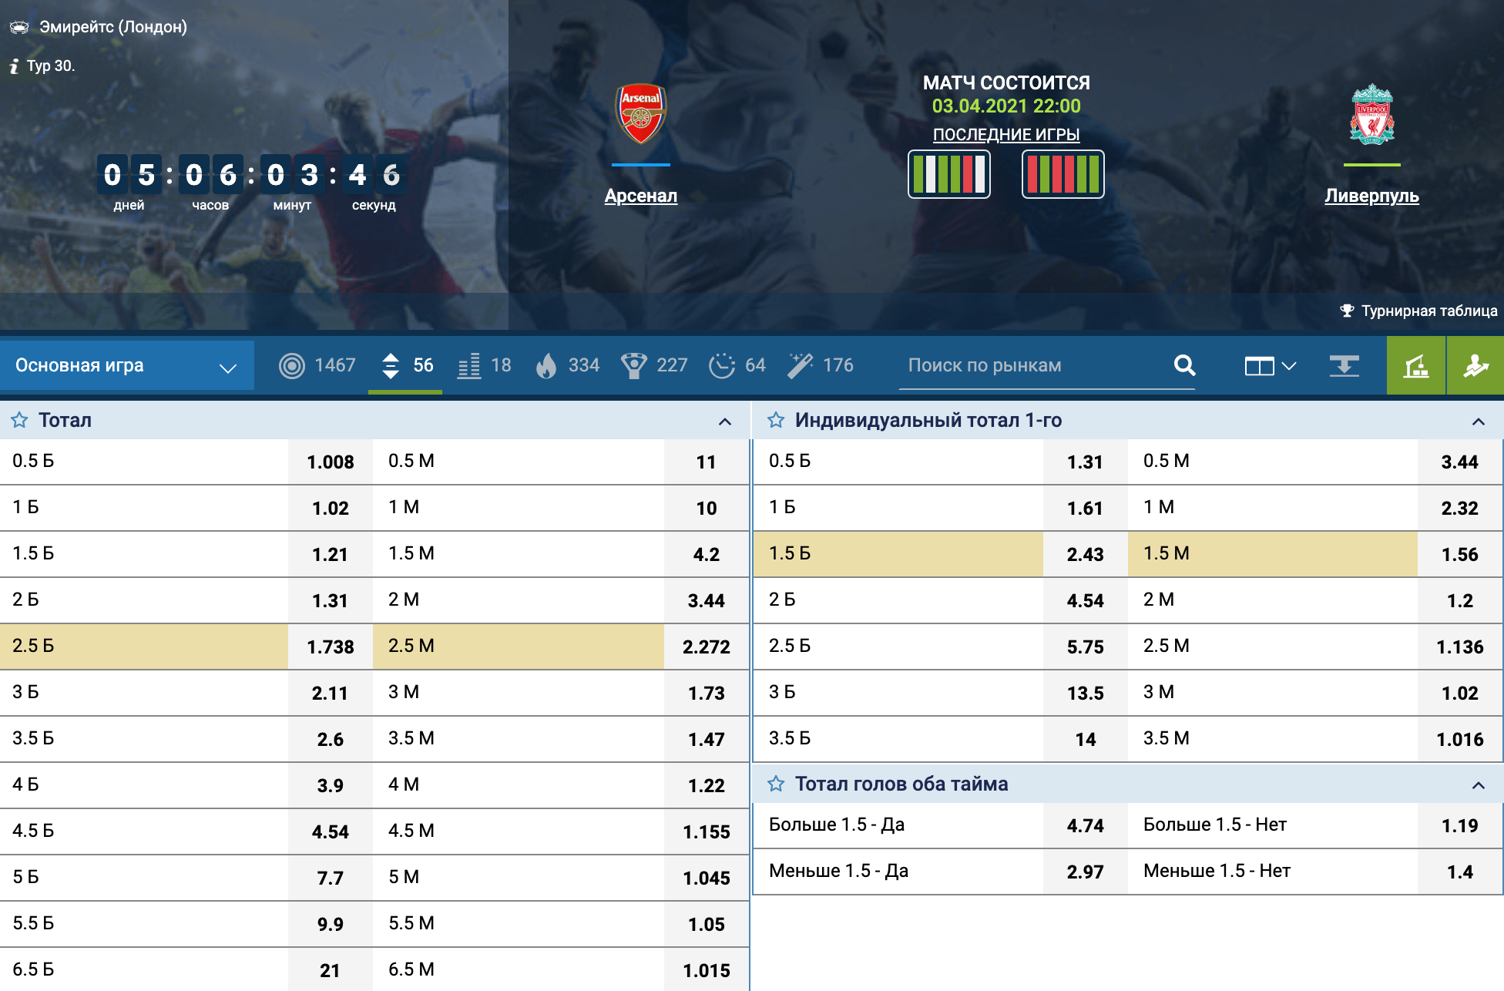Select Тотал 2.5 Б odds 1.738

click(x=331, y=647)
